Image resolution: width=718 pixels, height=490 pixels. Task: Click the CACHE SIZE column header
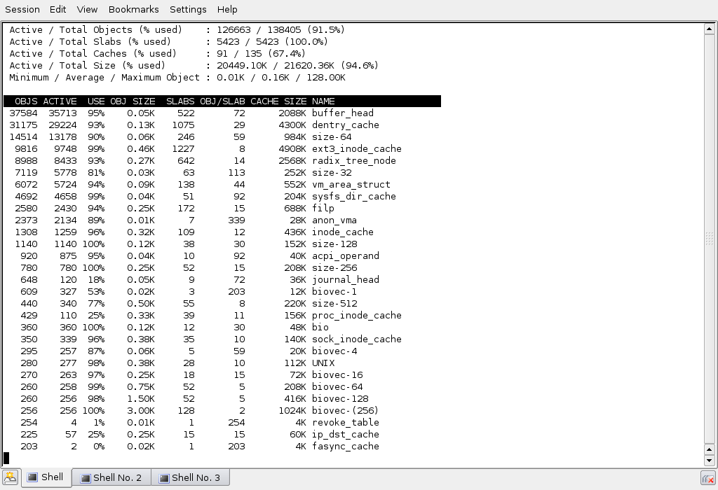[278, 101]
